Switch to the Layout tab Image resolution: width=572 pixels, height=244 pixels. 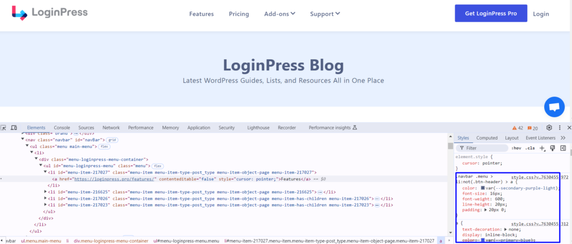pyautogui.click(x=512, y=138)
